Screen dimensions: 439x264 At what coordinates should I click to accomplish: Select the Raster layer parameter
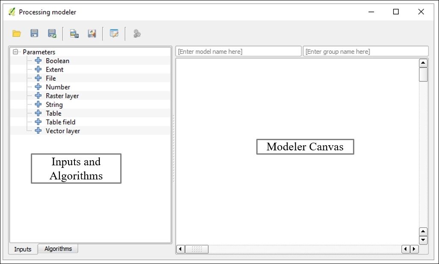coord(62,96)
